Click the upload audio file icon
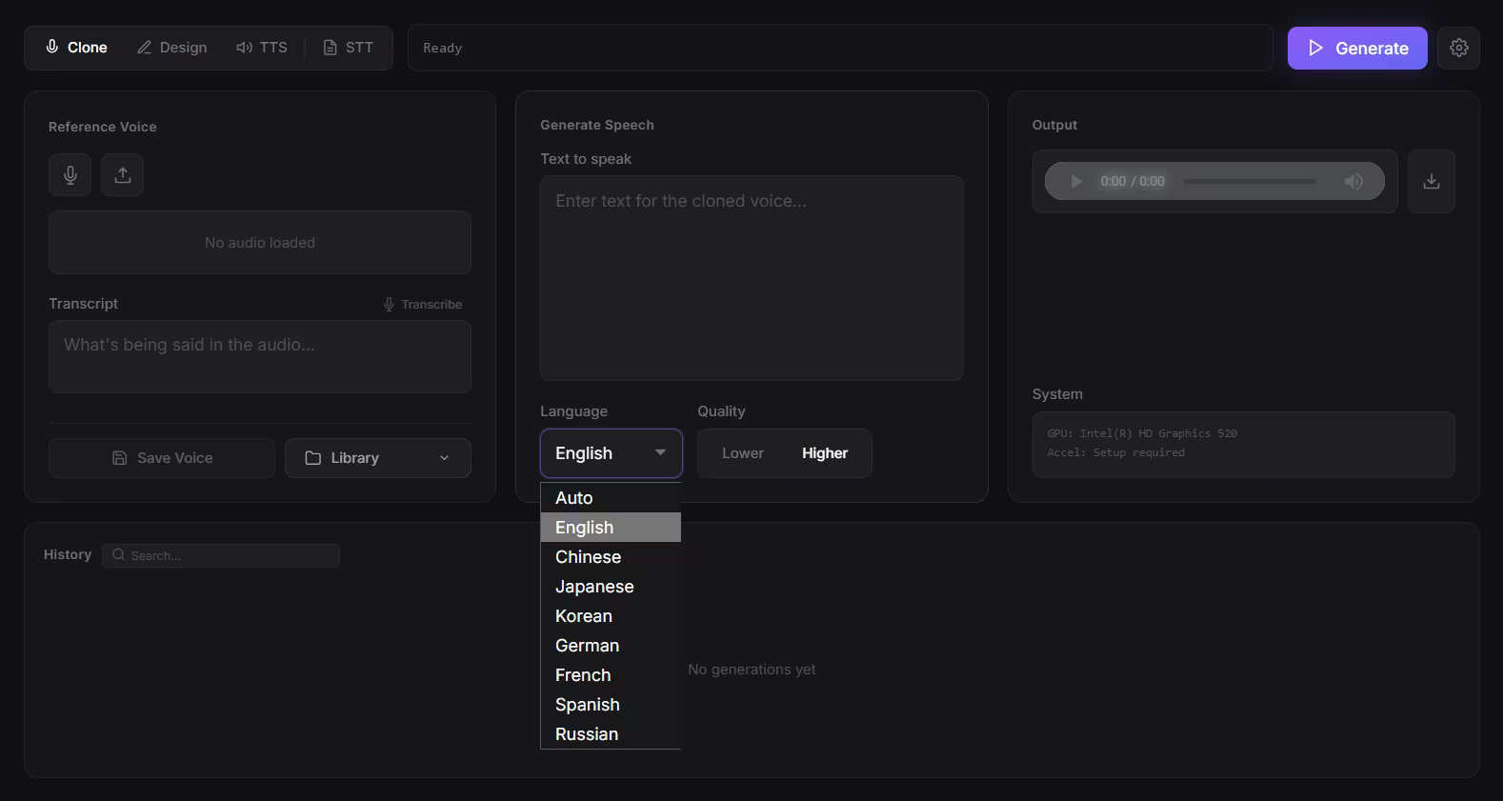This screenshot has width=1503, height=801. coord(123,175)
